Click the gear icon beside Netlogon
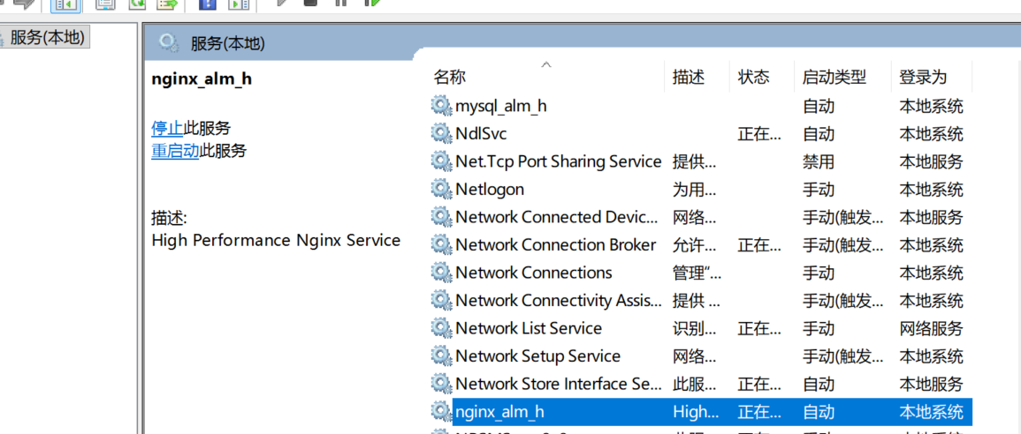Screen dimensions: 1021x434 [x=441, y=189]
